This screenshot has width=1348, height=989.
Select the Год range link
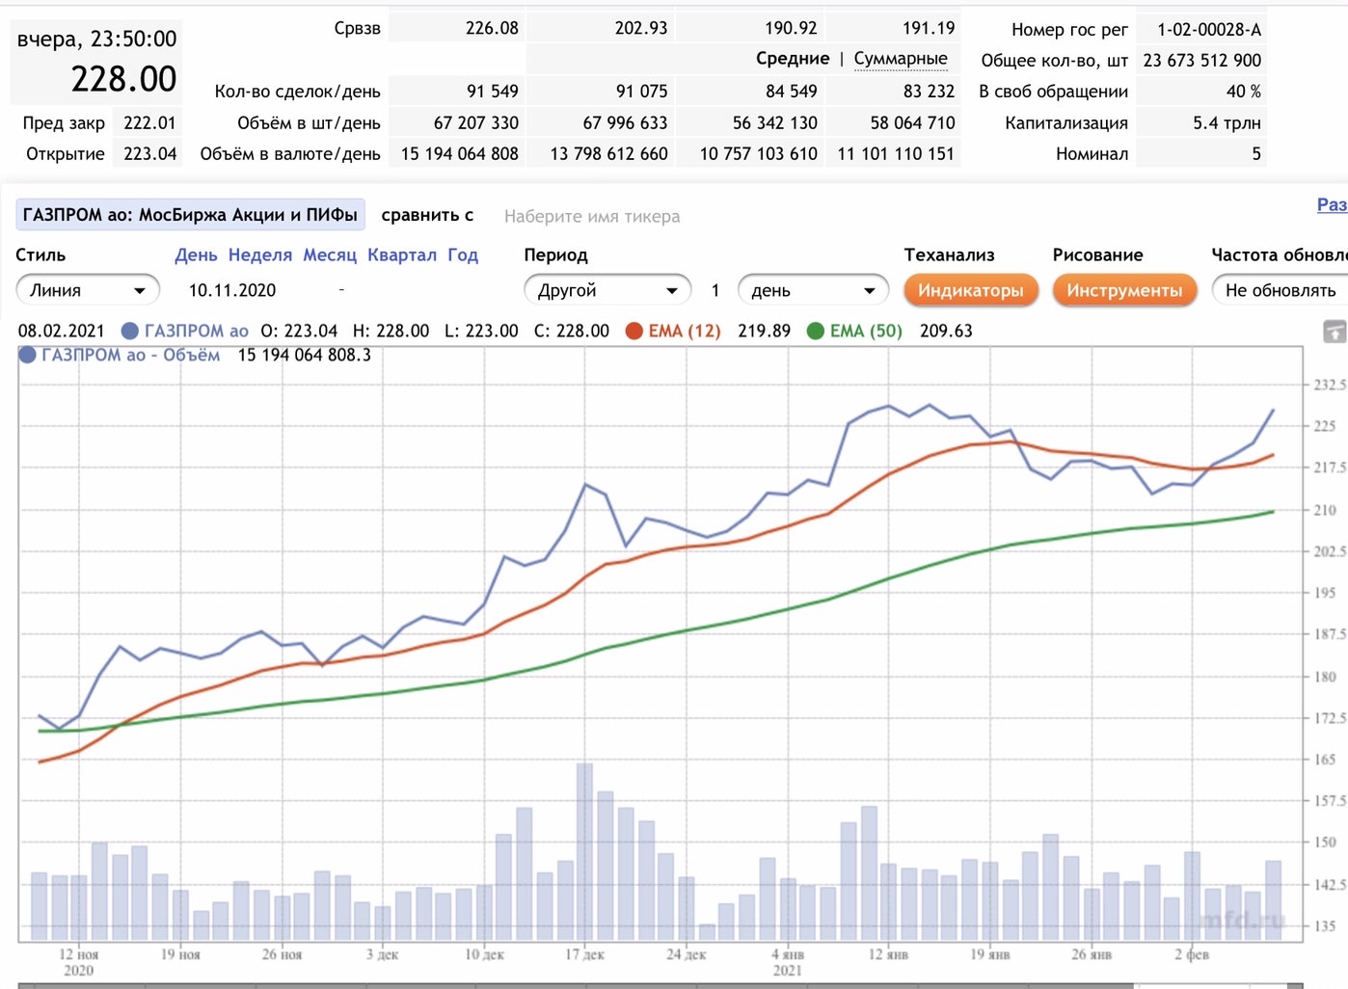tap(463, 255)
